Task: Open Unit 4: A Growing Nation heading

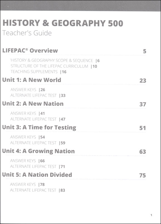Action: (38, 151)
